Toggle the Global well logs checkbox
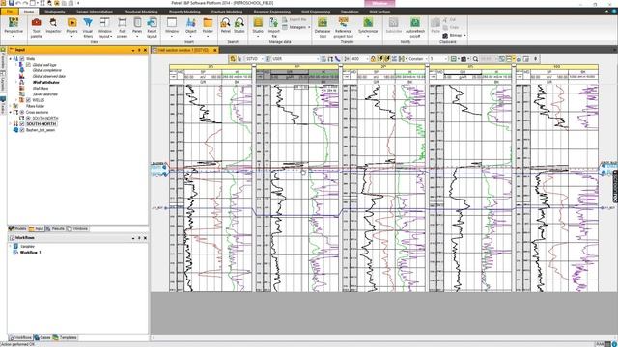This screenshot has width=618, height=347. (28, 65)
